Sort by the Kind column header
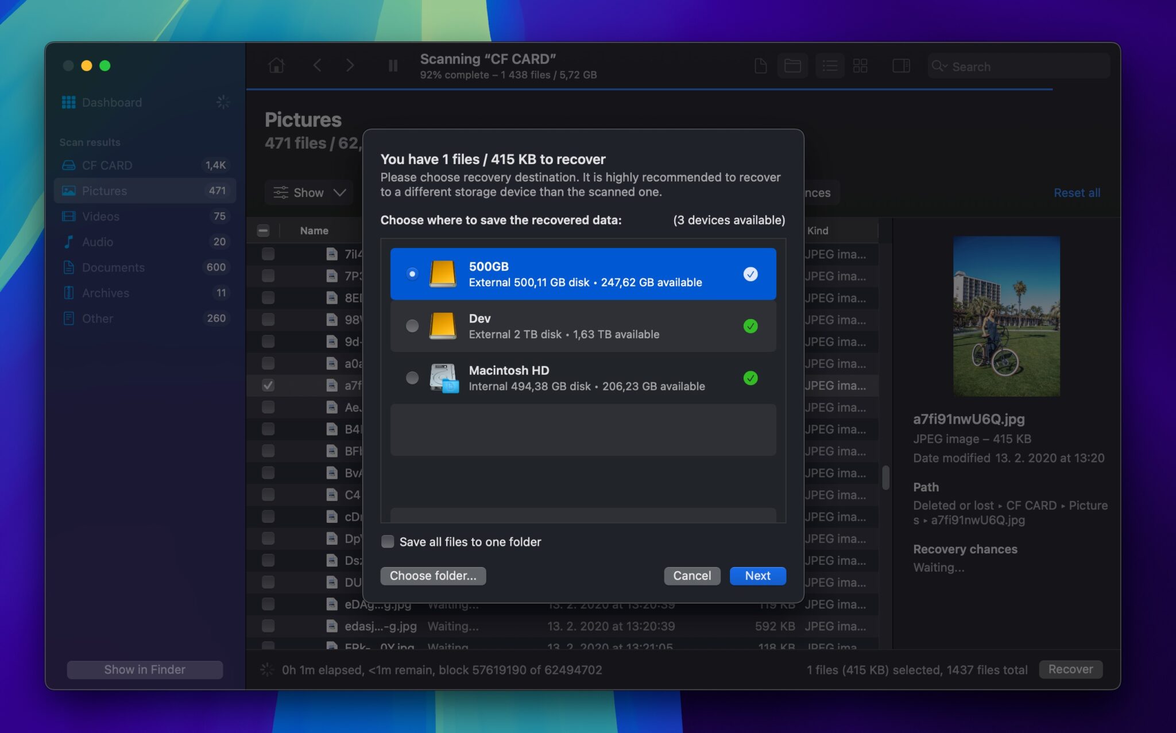Image resolution: width=1176 pixels, height=733 pixels. pyautogui.click(x=818, y=231)
